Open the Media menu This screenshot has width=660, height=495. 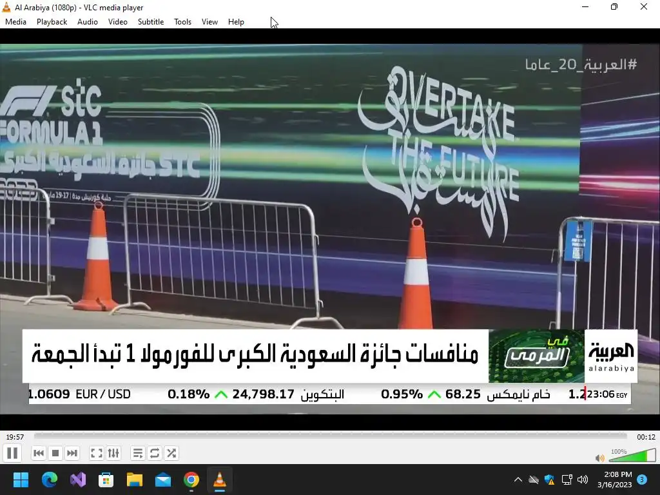[x=15, y=22]
